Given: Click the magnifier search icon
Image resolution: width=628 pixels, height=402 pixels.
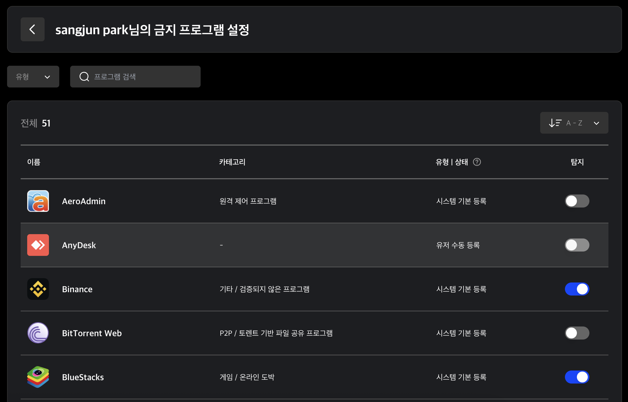Looking at the screenshot, I should click(84, 77).
